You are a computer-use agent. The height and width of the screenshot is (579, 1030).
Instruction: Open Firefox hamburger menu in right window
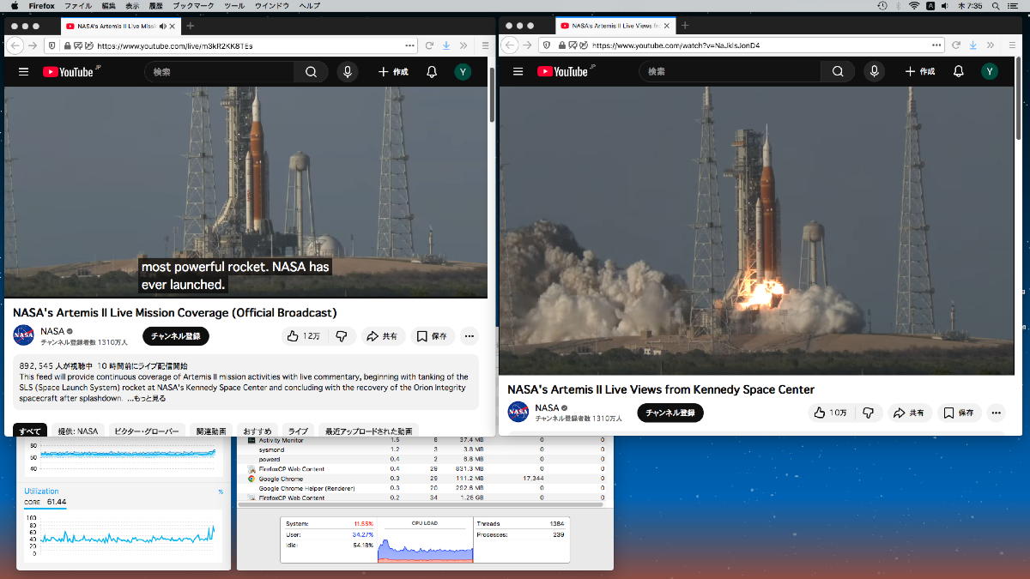pyautogui.click(x=1011, y=45)
